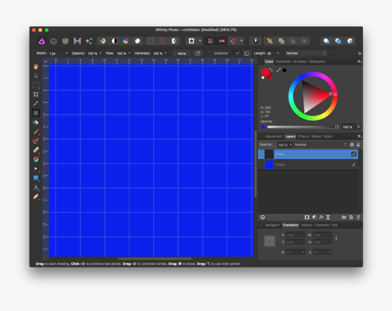Select the Flood Fill tool
This screenshot has height=311, width=392.
click(36, 122)
